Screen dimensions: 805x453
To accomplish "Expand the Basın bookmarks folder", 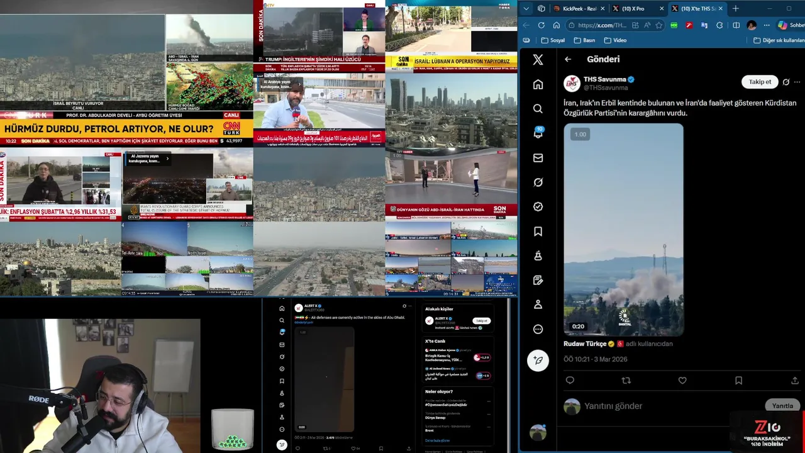I will tap(585, 40).
